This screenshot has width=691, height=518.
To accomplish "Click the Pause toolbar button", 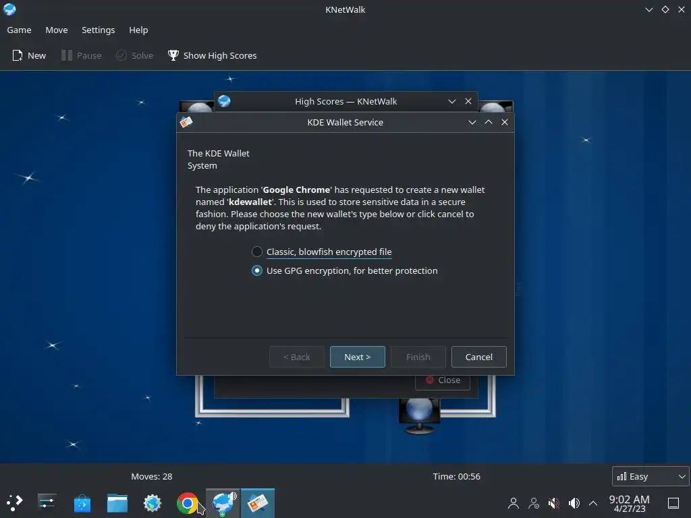I will (82, 55).
